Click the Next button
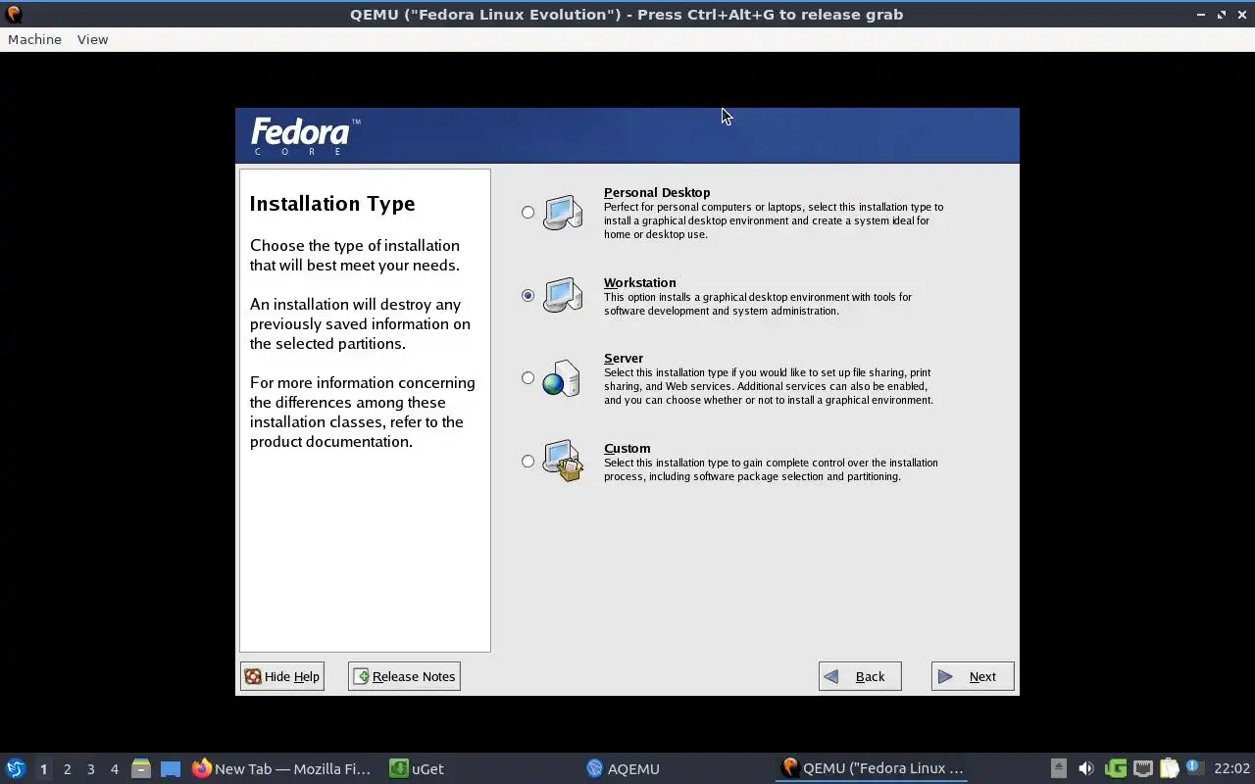Viewport: 1255px width, 784px height. (x=973, y=676)
